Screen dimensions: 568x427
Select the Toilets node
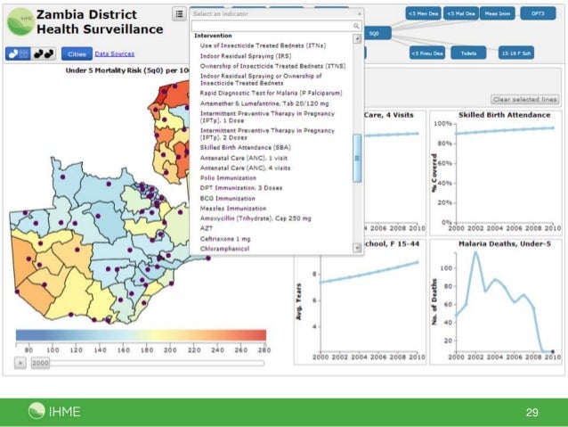(x=468, y=53)
